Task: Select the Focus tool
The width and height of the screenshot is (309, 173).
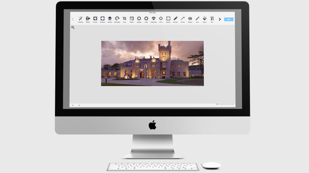Action: click(161, 19)
